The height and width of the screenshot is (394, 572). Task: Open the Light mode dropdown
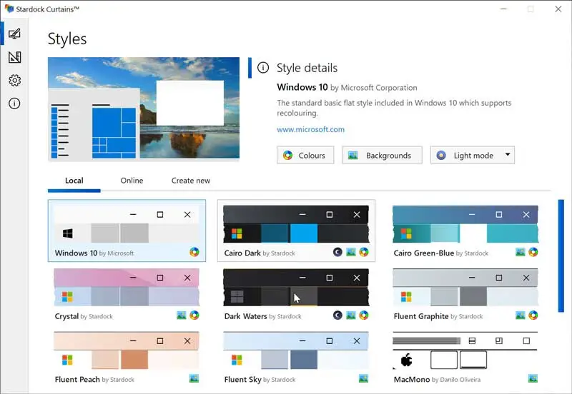473,155
